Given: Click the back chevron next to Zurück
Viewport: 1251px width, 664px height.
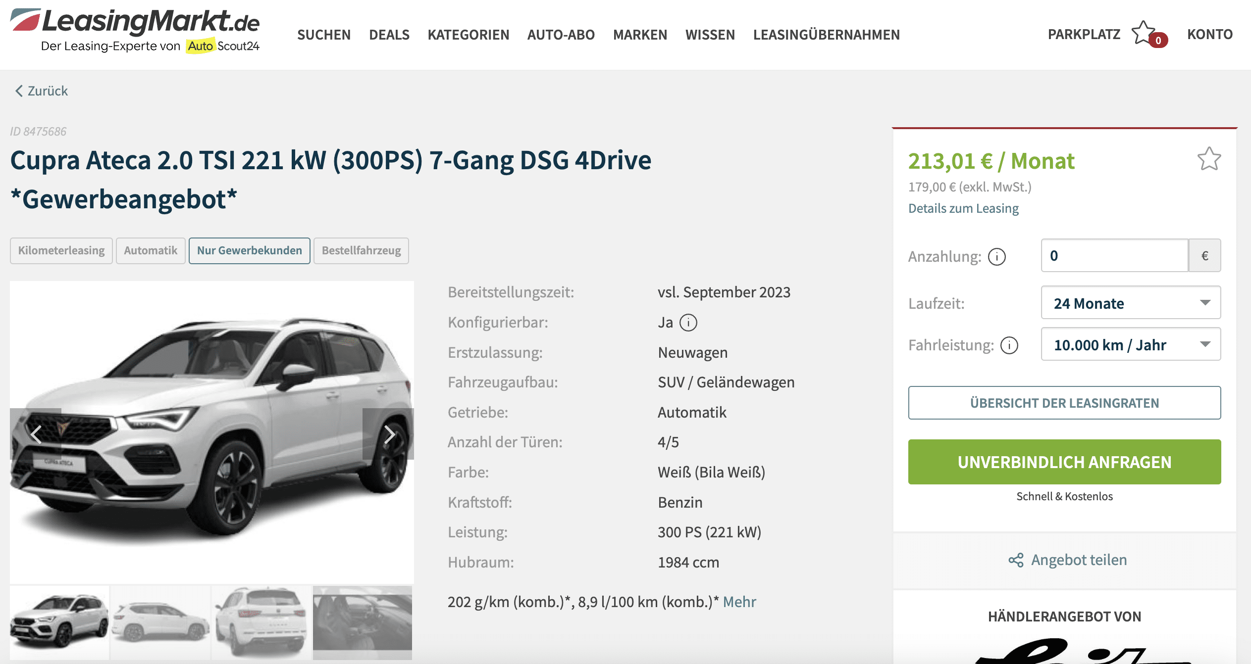Looking at the screenshot, I should (x=19, y=91).
